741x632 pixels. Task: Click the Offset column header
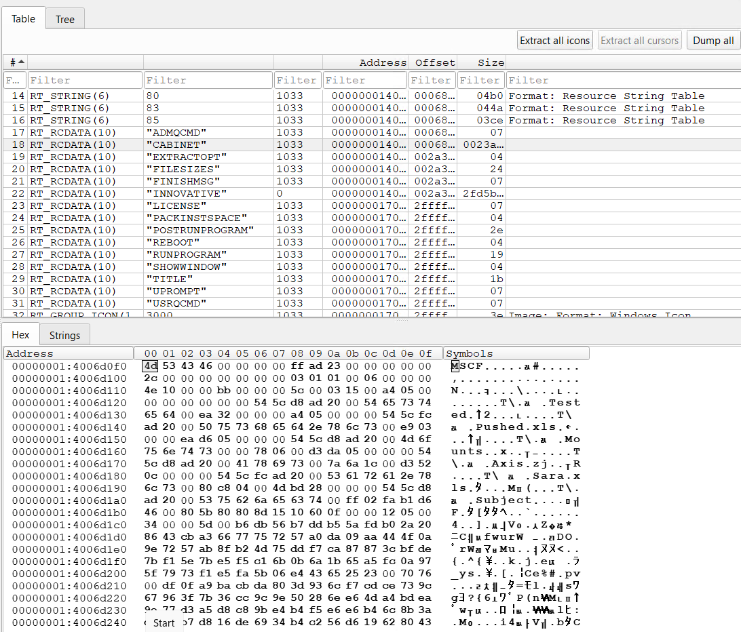434,62
